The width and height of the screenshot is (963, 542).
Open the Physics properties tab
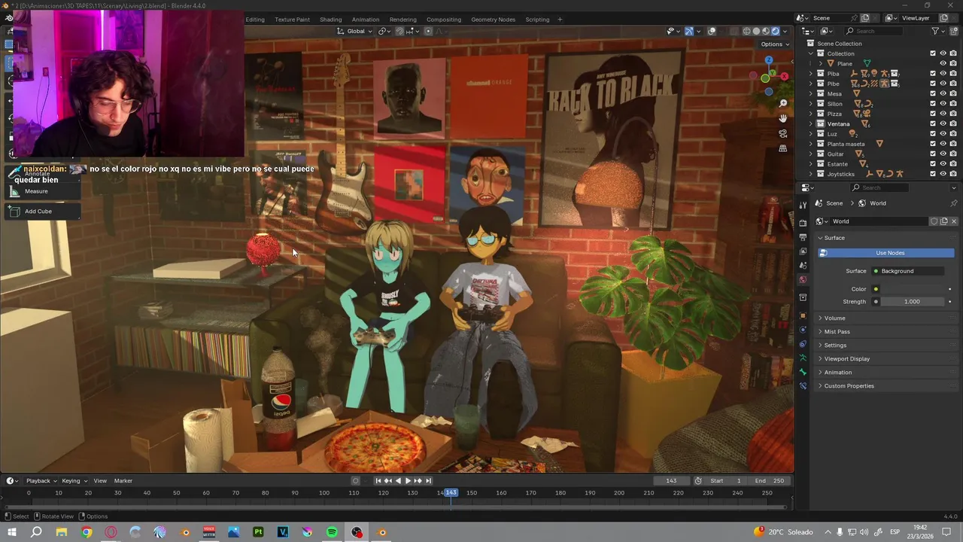803,330
